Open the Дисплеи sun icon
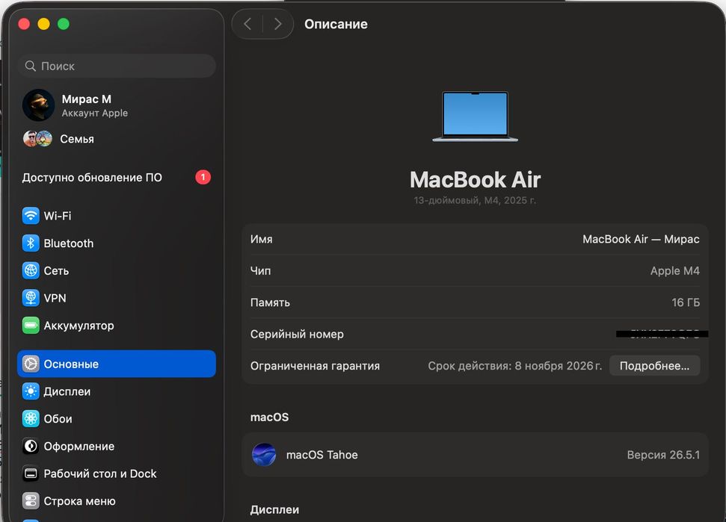Screen dimensions: 726x522 31,391
